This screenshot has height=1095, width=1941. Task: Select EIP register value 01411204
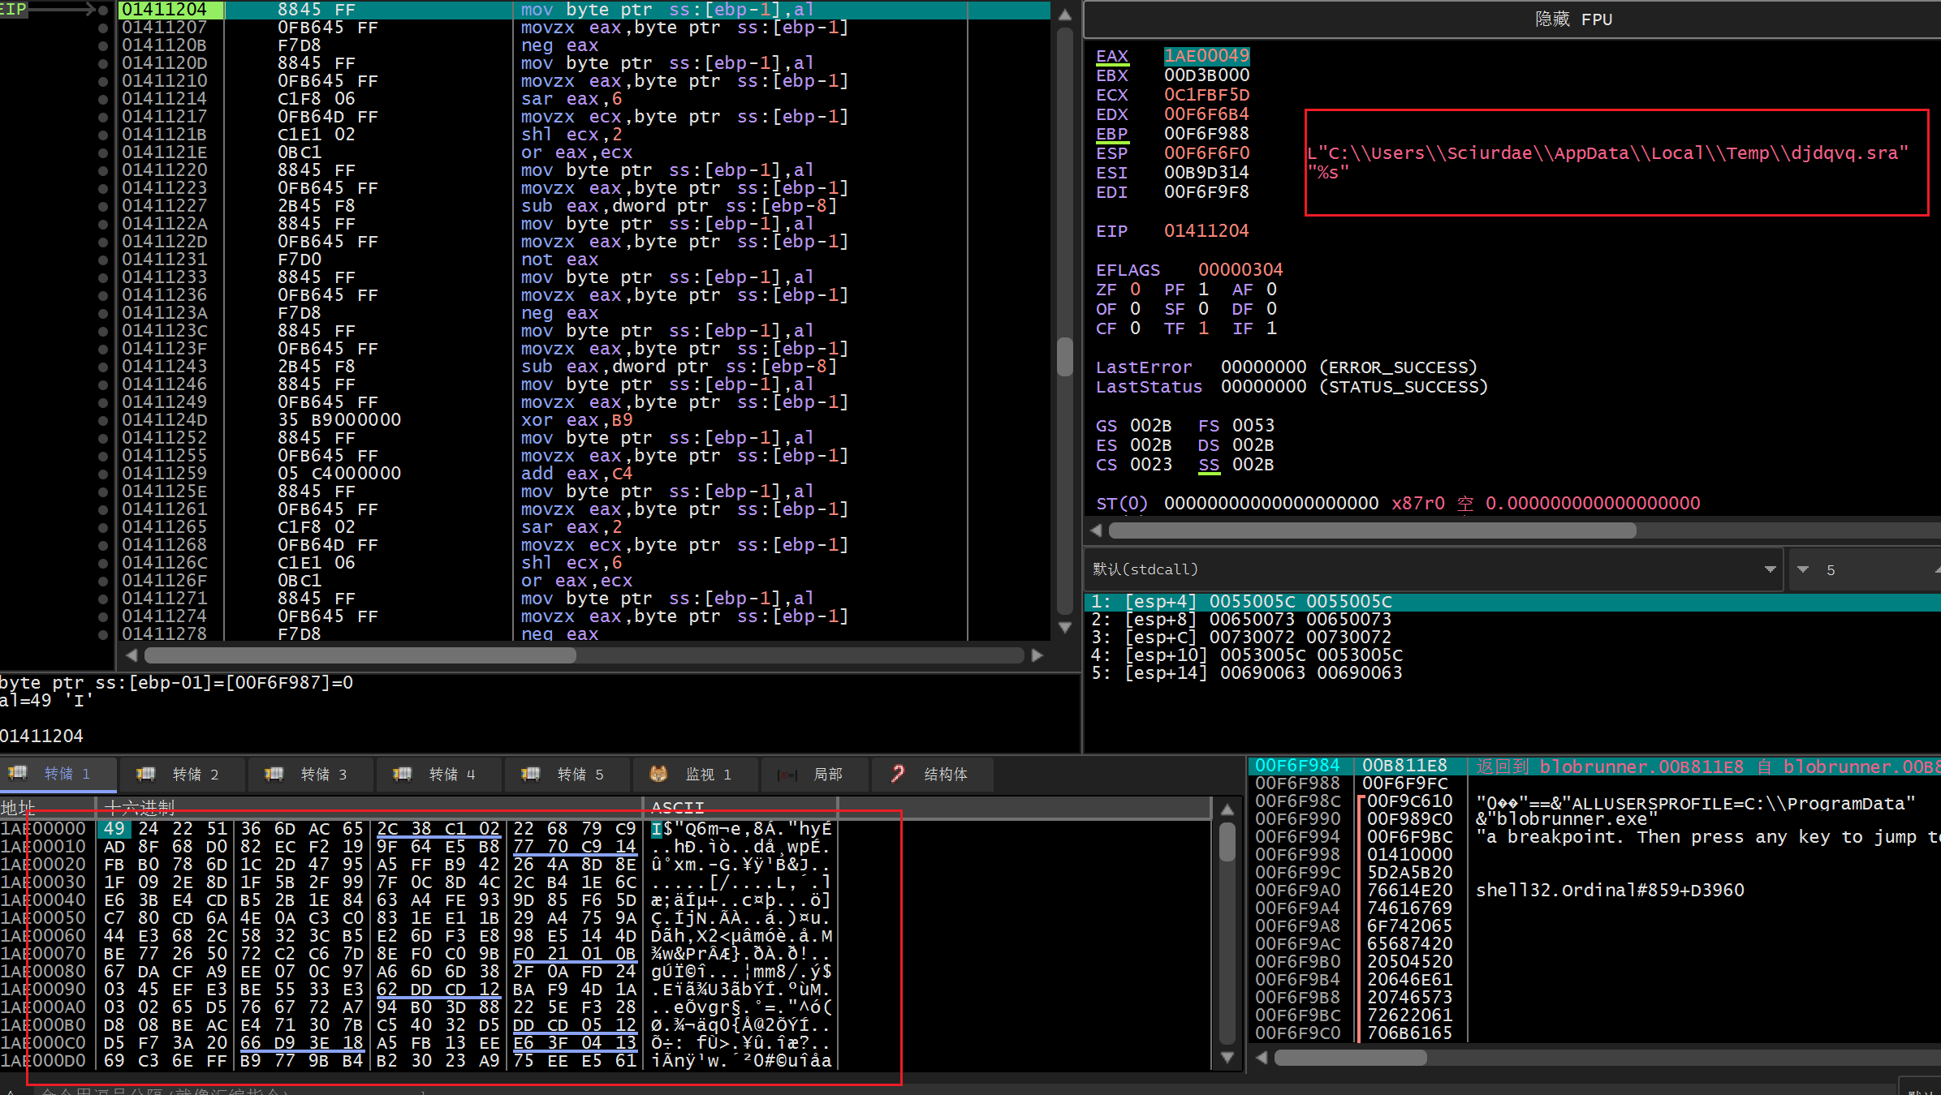(1206, 231)
